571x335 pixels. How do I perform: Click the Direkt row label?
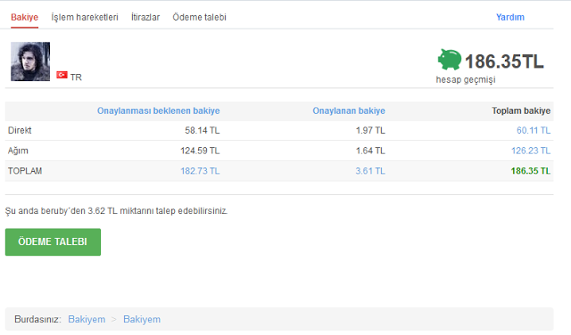coord(20,130)
